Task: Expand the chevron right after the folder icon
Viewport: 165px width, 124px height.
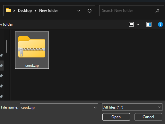Action: [14, 11]
